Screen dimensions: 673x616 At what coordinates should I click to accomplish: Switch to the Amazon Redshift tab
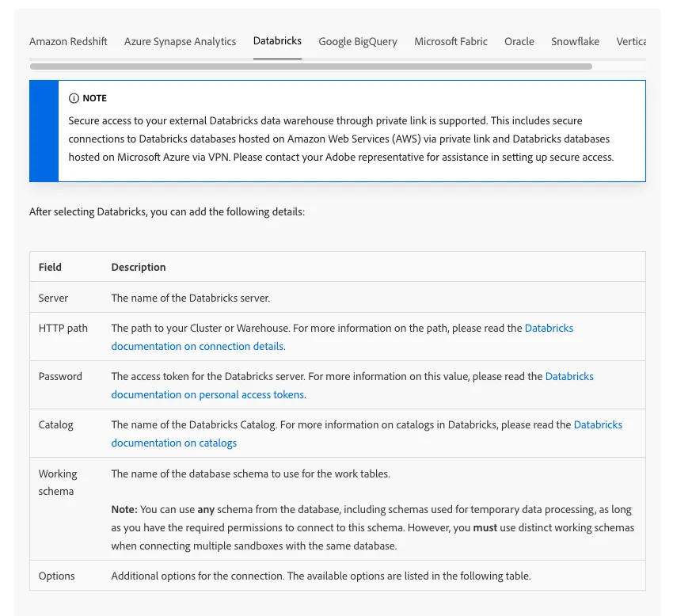(68, 42)
